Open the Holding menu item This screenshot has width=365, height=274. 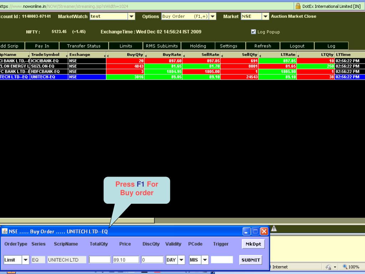[198, 46]
